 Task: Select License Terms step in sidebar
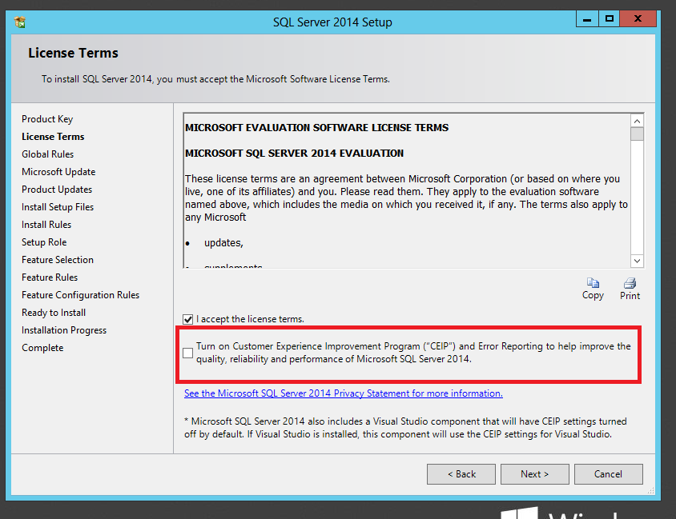click(53, 137)
